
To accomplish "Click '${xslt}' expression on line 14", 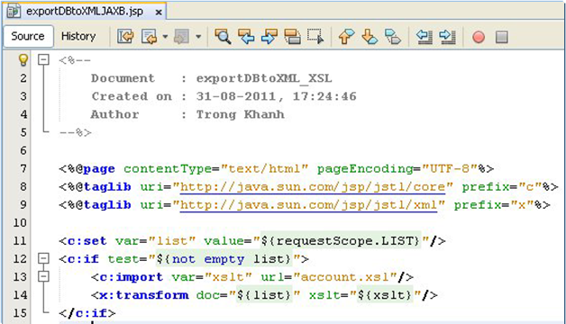I will coord(385,295).
